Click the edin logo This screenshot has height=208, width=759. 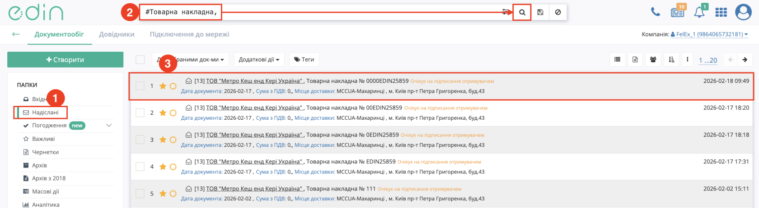(36, 13)
